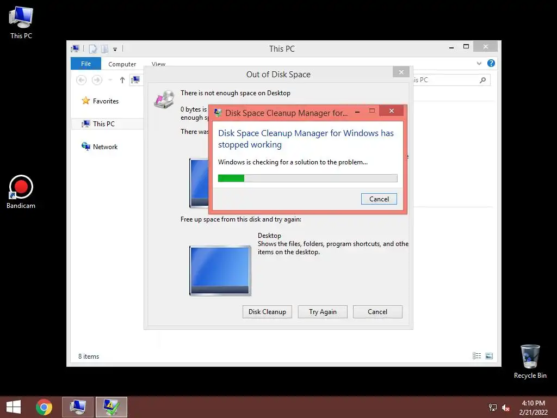Click the upper partially hidden monitor thumbnail
Viewport: 557px width, 418px height.
199,183
